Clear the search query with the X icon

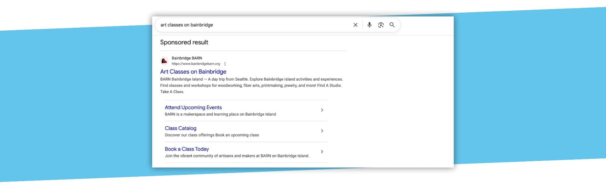(355, 25)
